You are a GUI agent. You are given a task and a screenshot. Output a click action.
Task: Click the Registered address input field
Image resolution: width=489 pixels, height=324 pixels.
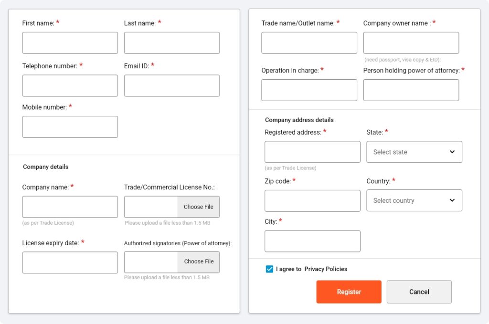tap(312, 152)
